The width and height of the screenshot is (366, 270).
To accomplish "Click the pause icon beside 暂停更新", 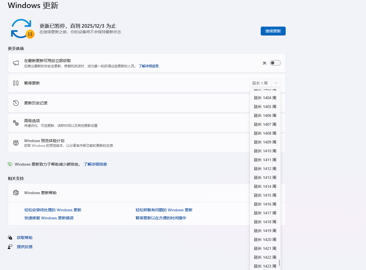I will coord(16,83).
